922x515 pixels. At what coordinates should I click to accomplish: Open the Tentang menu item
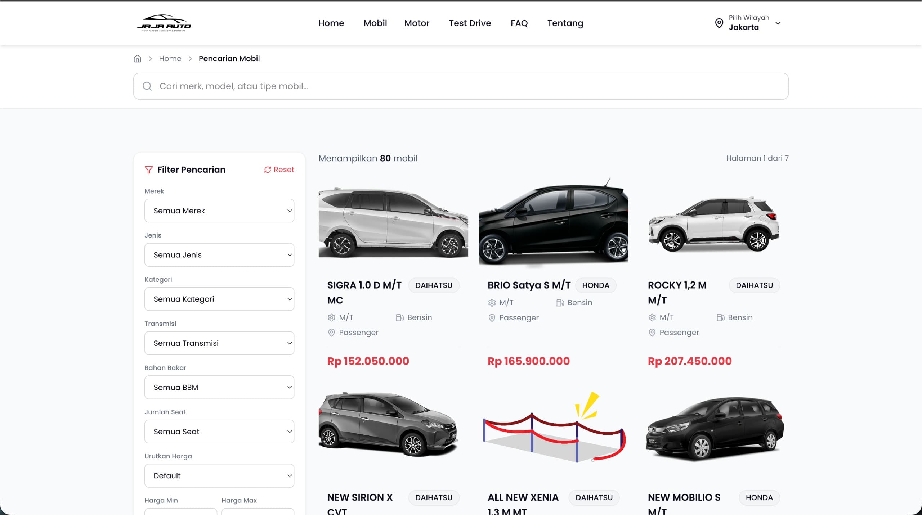pos(565,23)
